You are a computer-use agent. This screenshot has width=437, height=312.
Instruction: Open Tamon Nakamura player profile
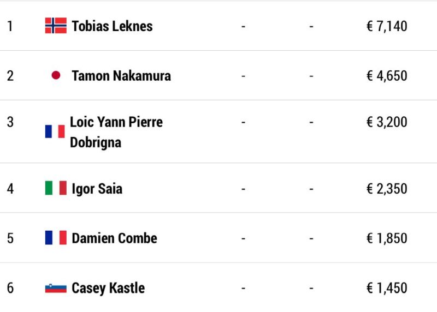click(x=121, y=76)
